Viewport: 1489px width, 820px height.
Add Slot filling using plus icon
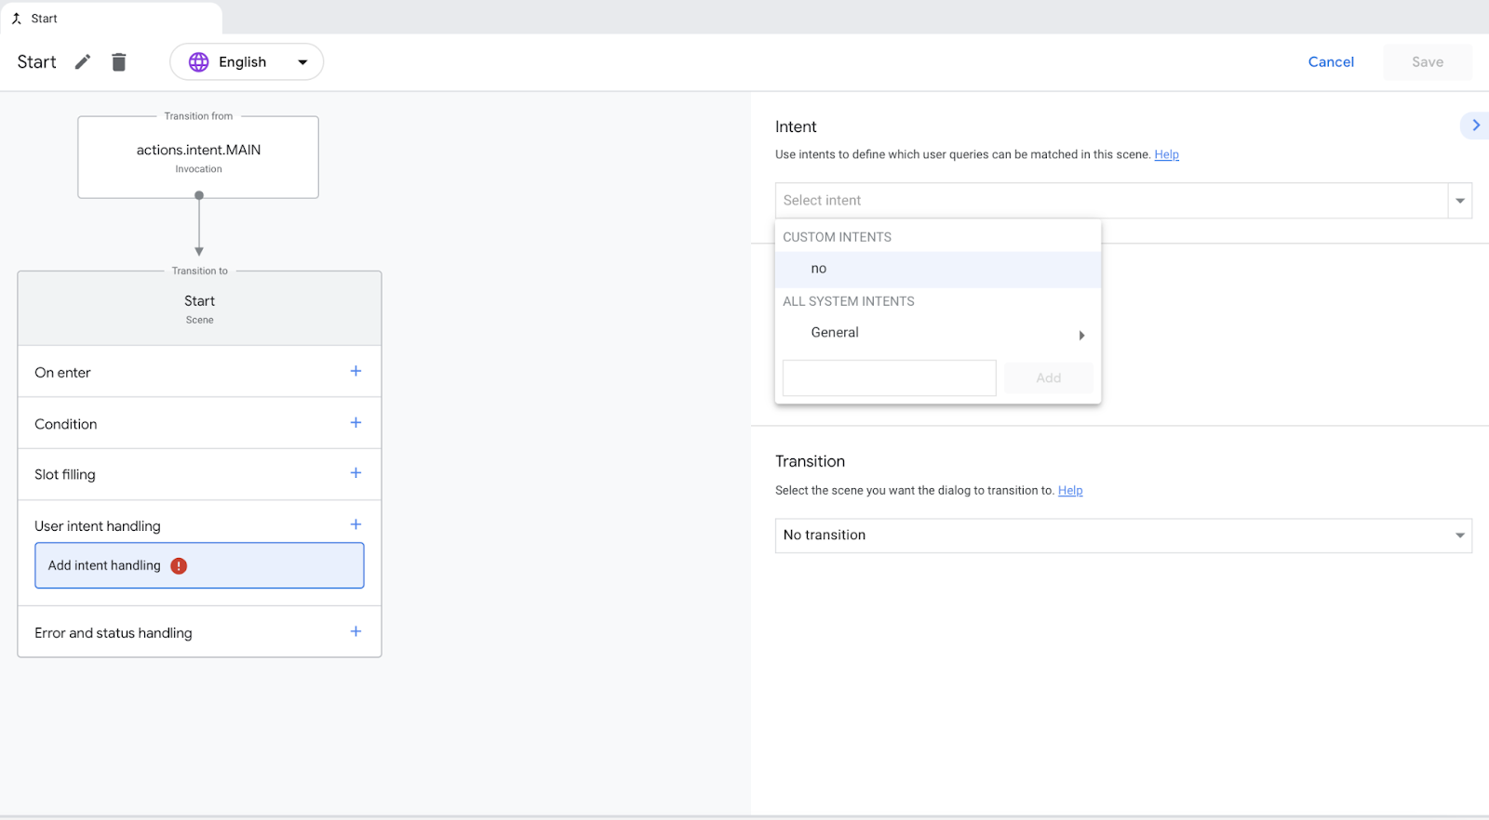pos(355,473)
